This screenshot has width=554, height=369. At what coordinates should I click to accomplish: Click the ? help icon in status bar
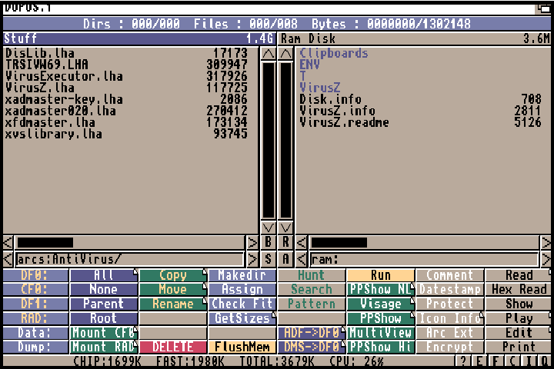464,361
